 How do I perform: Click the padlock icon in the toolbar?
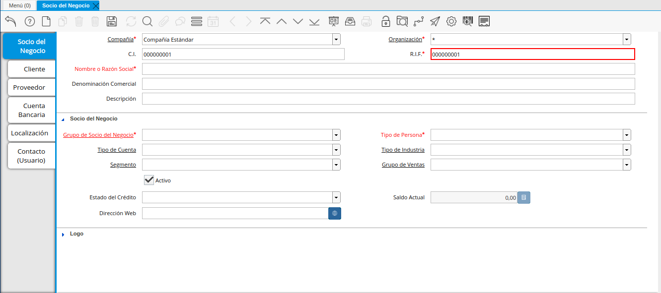385,21
